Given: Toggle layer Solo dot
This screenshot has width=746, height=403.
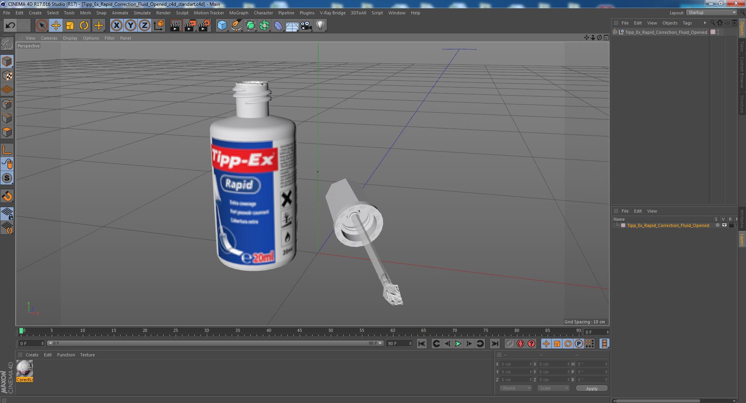Looking at the screenshot, I should pos(717,225).
